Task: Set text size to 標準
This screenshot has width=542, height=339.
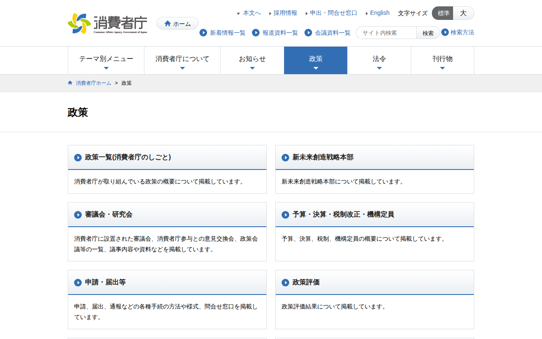Action: pyautogui.click(x=443, y=13)
